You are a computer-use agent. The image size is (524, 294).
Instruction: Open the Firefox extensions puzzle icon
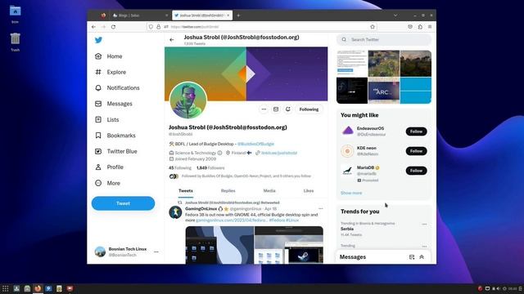click(420, 27)
